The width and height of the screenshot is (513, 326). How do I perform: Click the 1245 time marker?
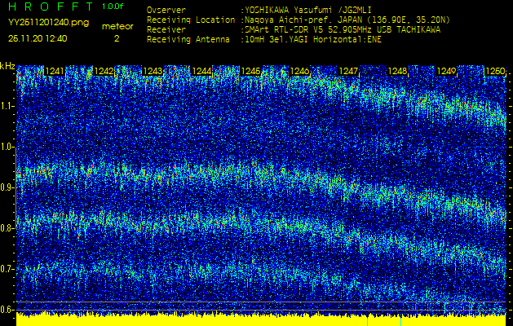250,72
